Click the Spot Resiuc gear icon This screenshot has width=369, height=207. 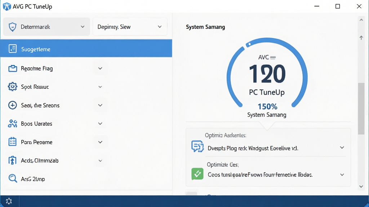point(13,87)
